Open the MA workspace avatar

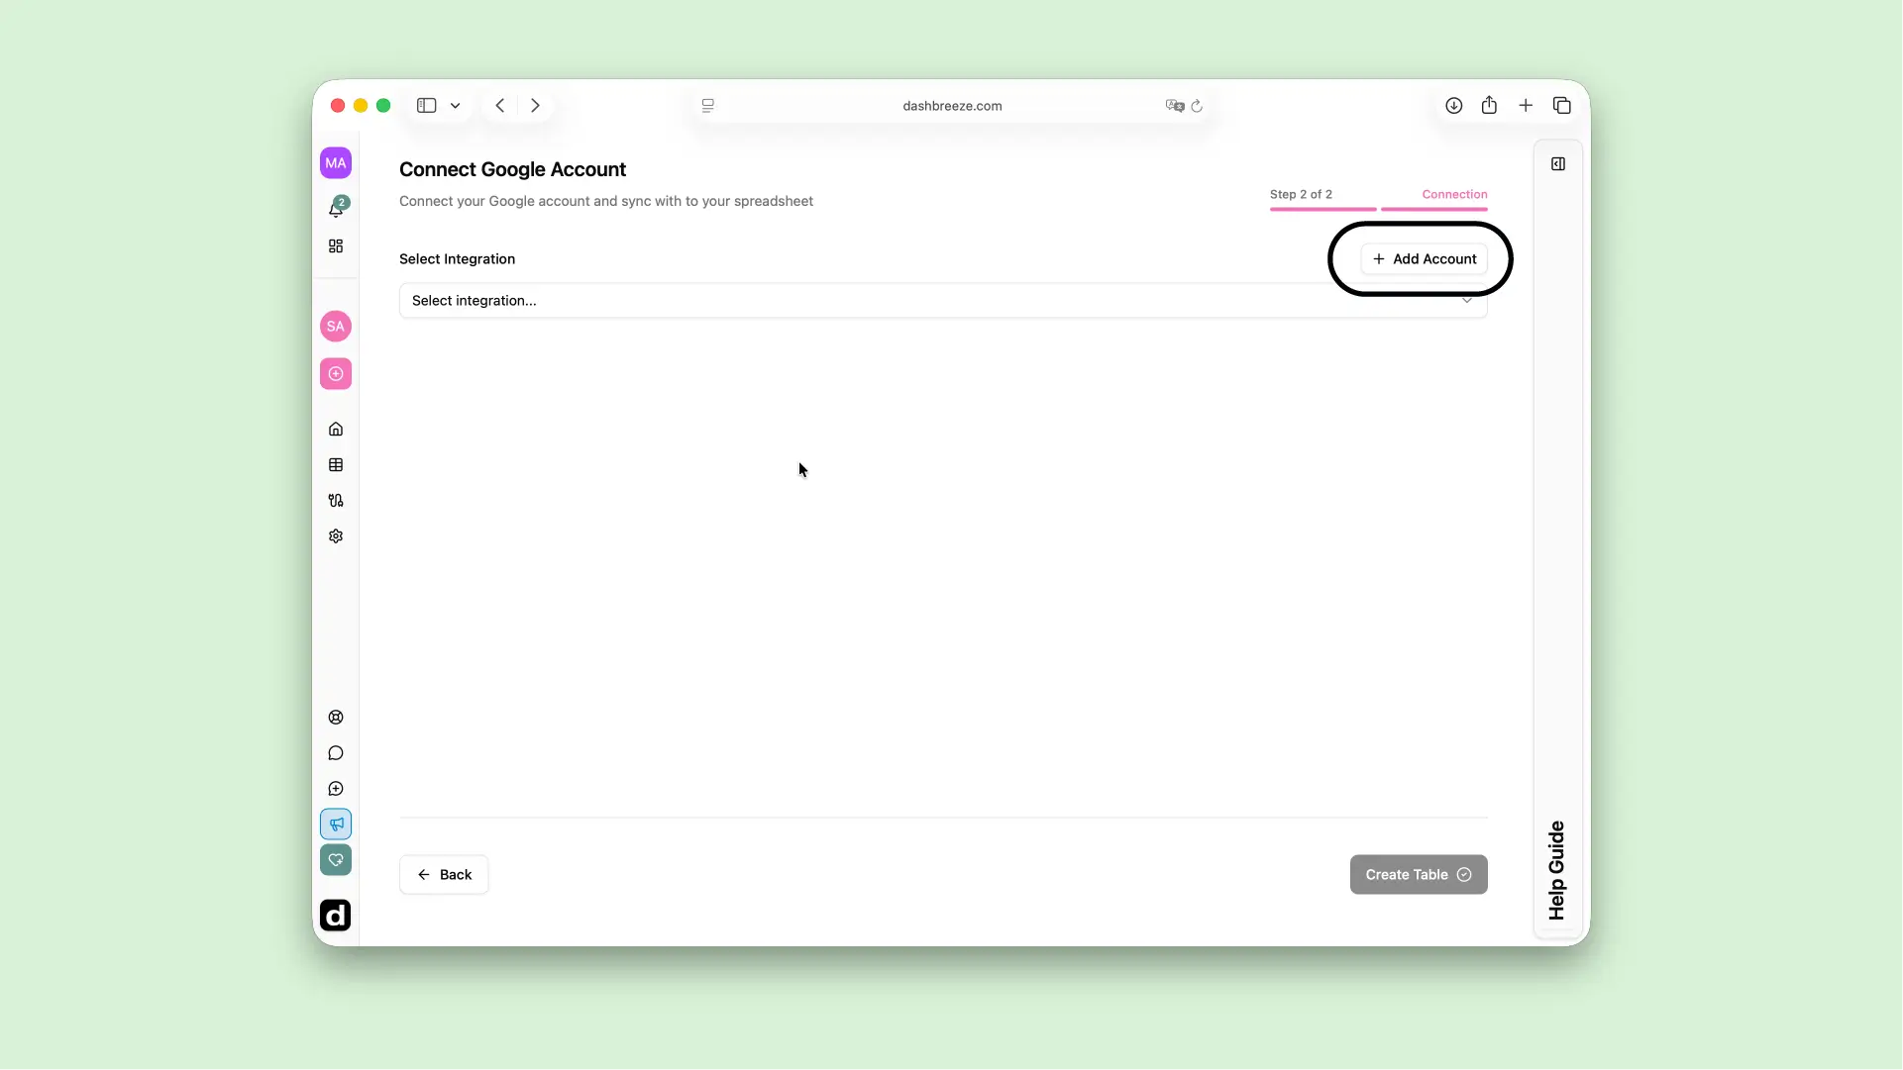336,163
